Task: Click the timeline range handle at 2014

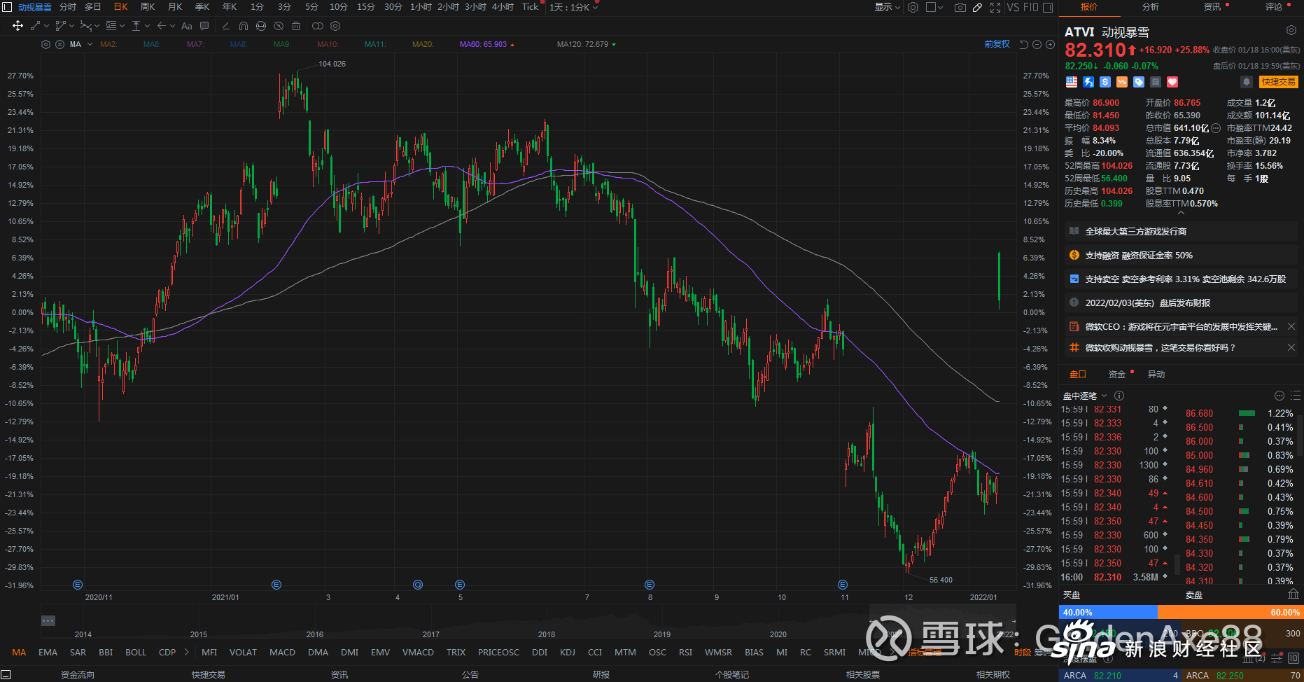Action: click(48, 620)
